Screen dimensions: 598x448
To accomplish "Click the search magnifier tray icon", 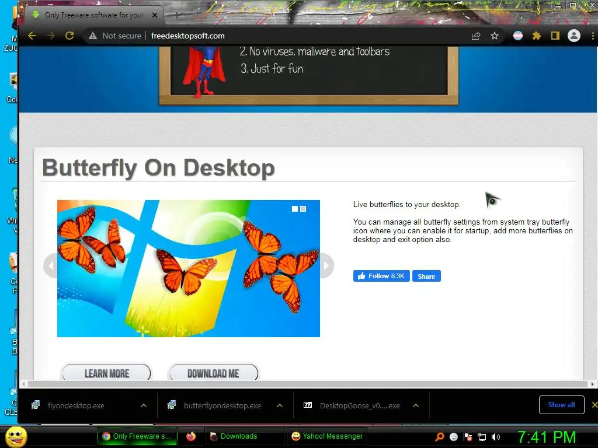I will 439,437.
